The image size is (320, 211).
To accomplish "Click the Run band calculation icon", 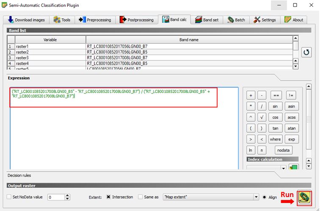I will (304, 197).
